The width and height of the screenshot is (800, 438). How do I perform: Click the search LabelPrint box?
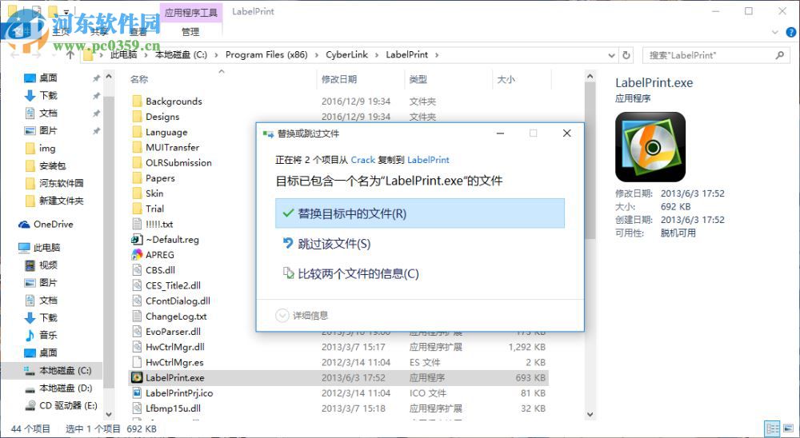click(x=716, y=55)
